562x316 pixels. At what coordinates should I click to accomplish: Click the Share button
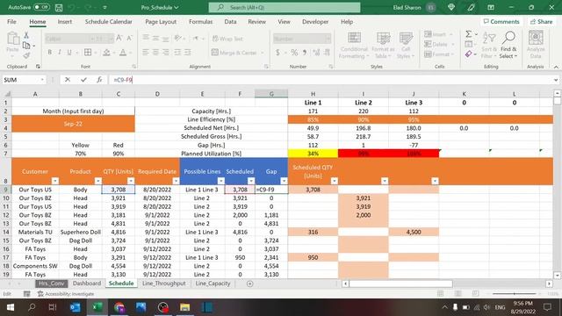[x=541, y=22]
